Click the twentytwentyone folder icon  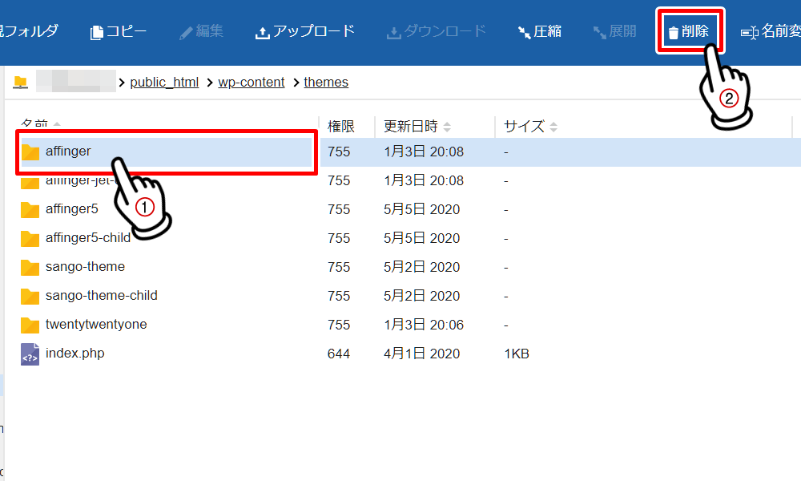(30, 325)
